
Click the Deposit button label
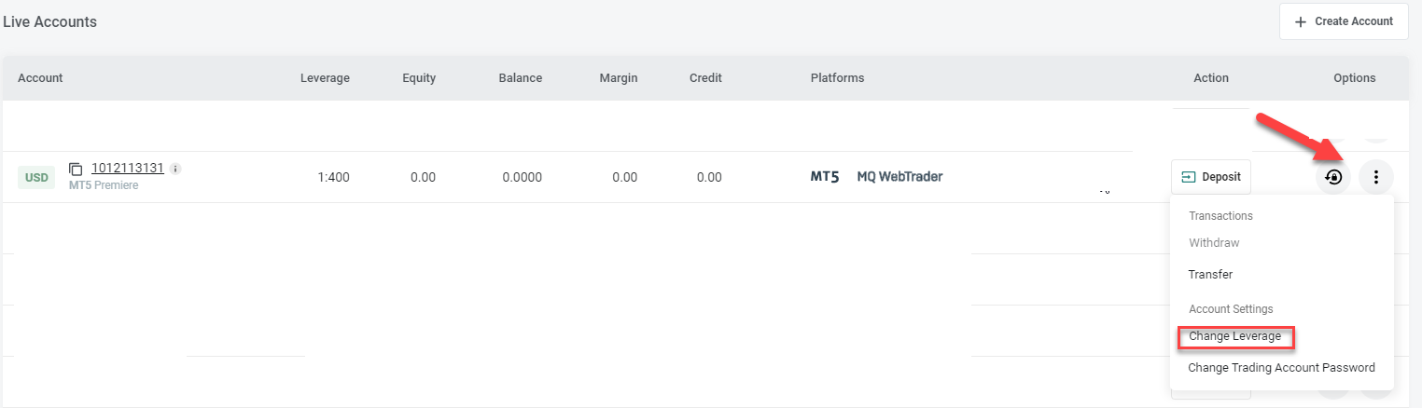point(1221,177)
